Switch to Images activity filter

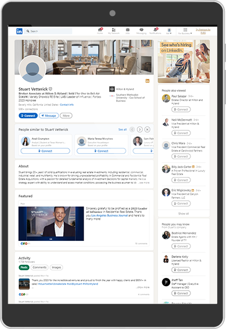(56, 267)
